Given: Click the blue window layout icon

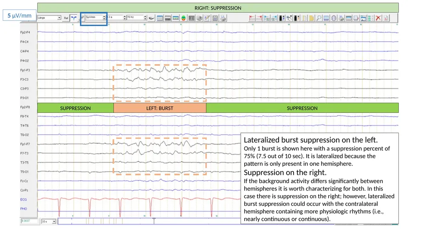Looking at the screenshot, I should coord(160,18).
